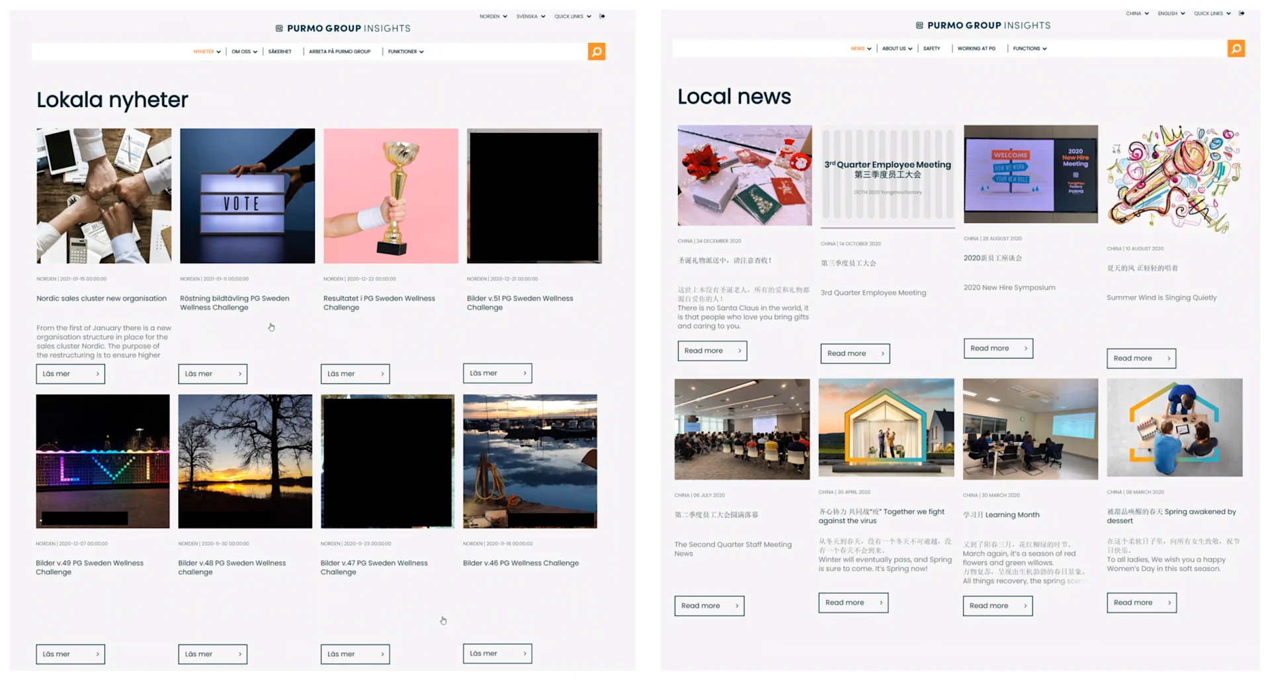Open the staff meeting audience photo
The width and height of the screenshot is (1270, 680).
point(742,429)
